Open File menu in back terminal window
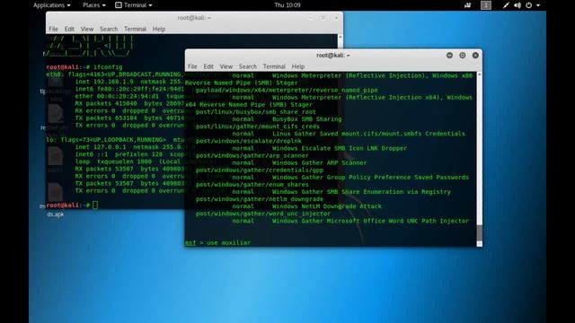This screenshot has height=323, width=575. (53, 29)
